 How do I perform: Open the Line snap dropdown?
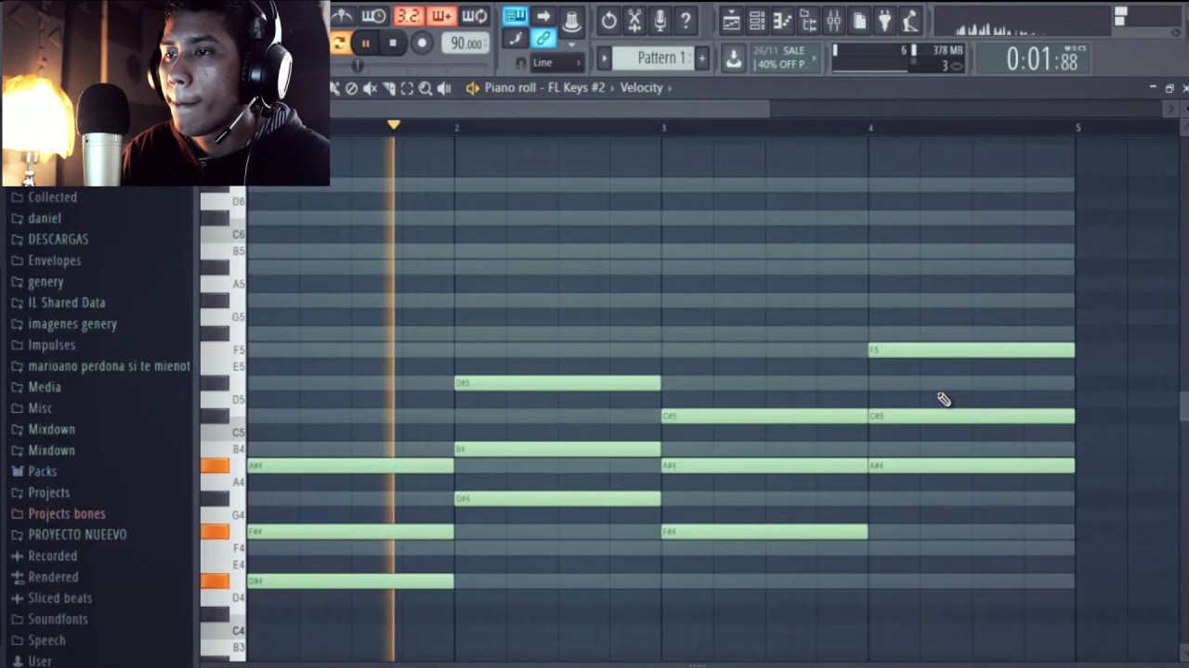tap(555, 62)
